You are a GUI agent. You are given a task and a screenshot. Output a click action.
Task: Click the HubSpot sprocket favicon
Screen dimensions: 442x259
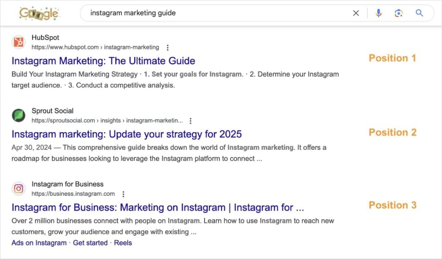18,42
